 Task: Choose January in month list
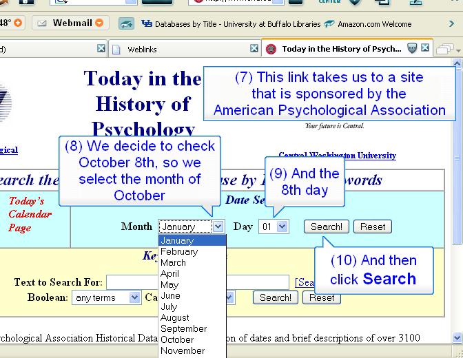click(192, 240)
